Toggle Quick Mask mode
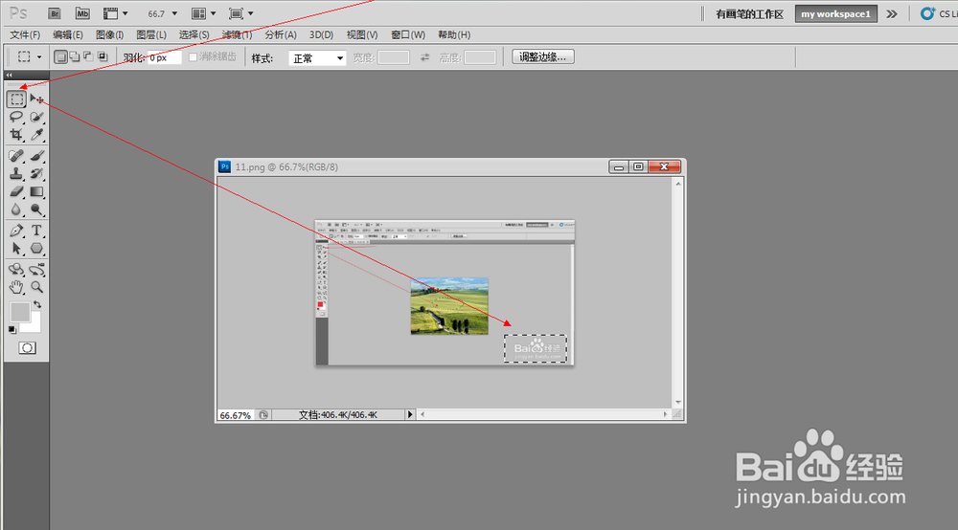 tap(27, 347)
